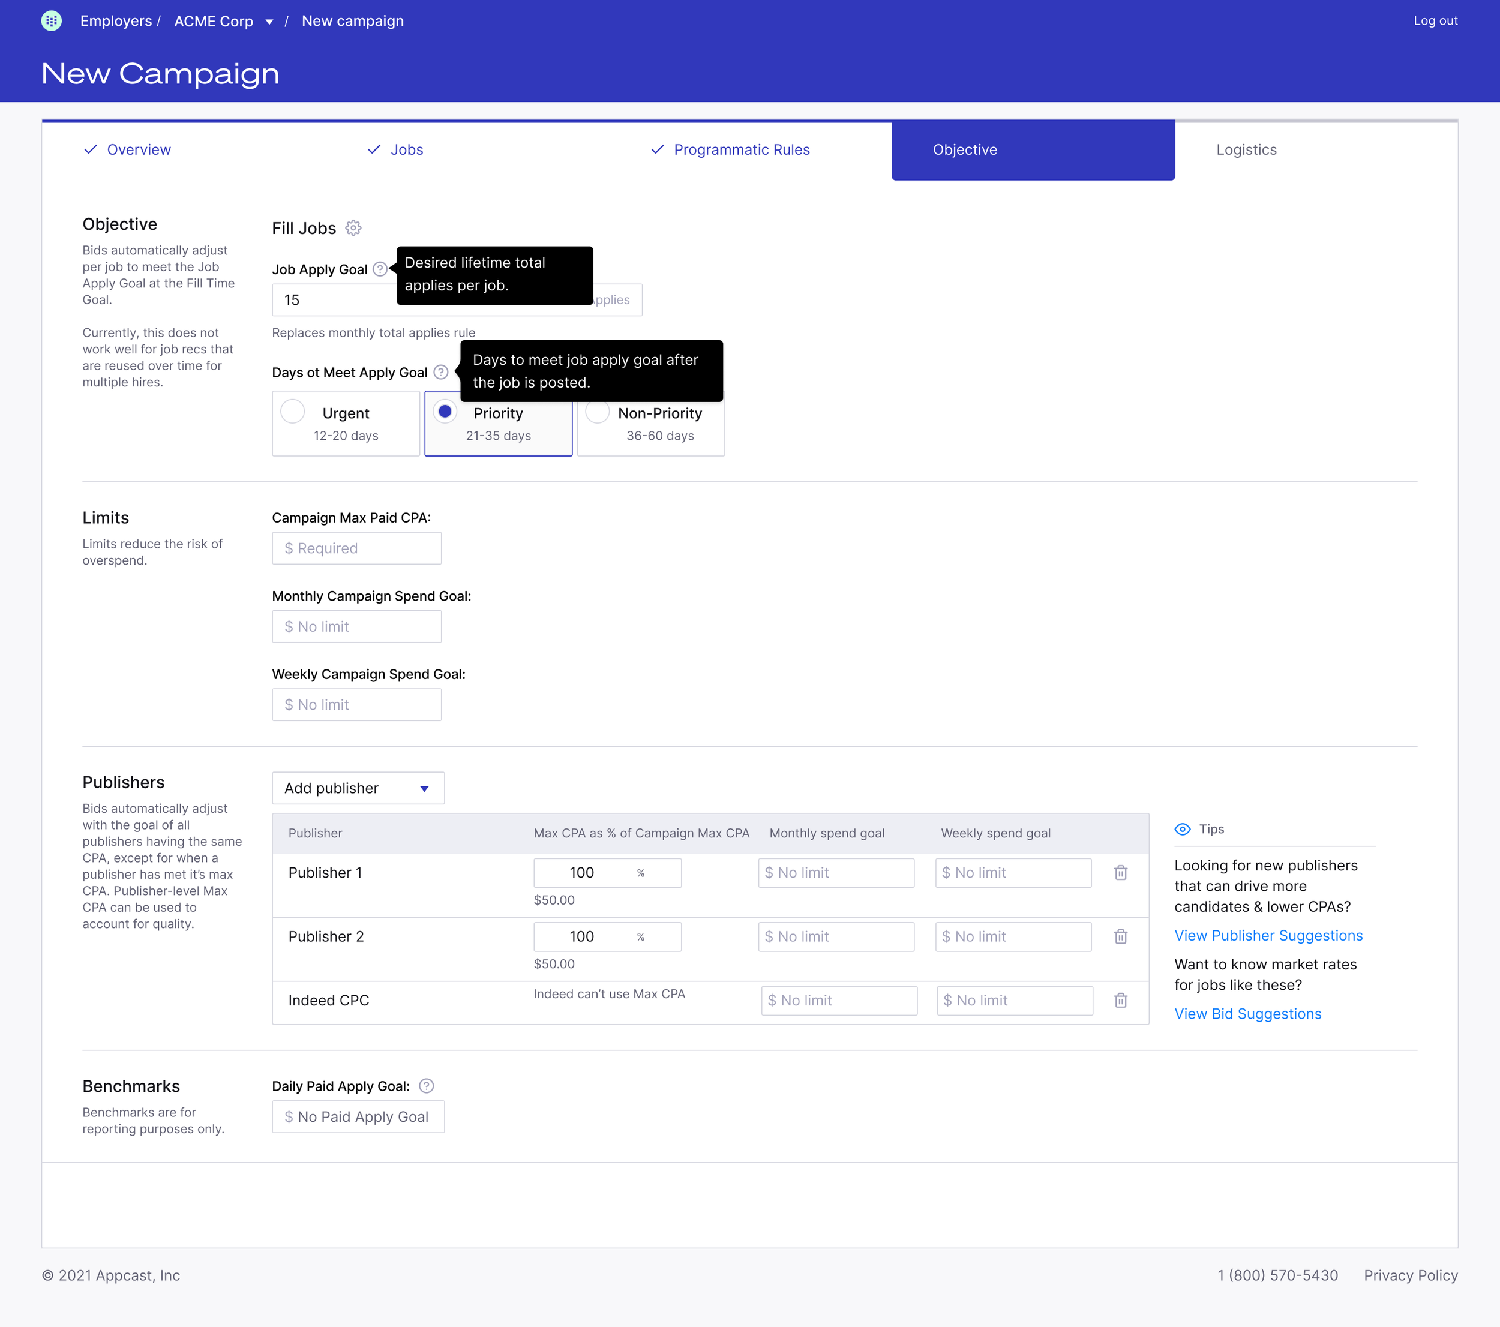Remove Indeed CPC row via trash icon
Image resolution: width=1500 pixels, height=1327 pixels.
(x=1120, y=1001)
